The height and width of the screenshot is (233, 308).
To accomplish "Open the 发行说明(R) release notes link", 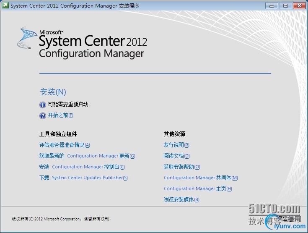I will pyautogui.click(x=176, y=145).
